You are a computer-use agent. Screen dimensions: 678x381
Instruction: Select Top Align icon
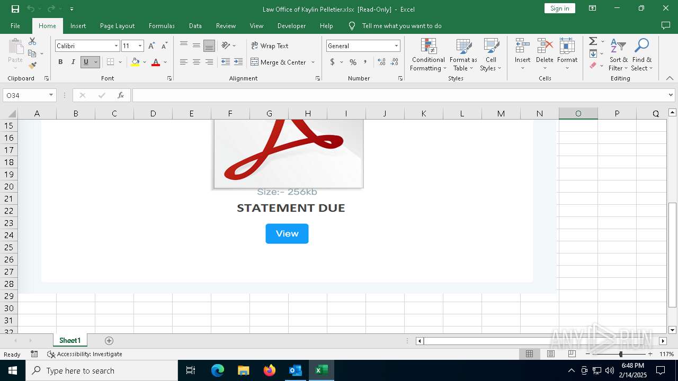(184, 46)
